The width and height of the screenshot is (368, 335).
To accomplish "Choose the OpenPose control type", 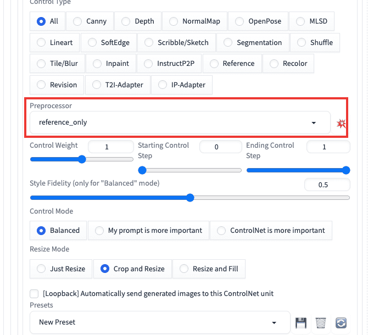I will [258, 21].
